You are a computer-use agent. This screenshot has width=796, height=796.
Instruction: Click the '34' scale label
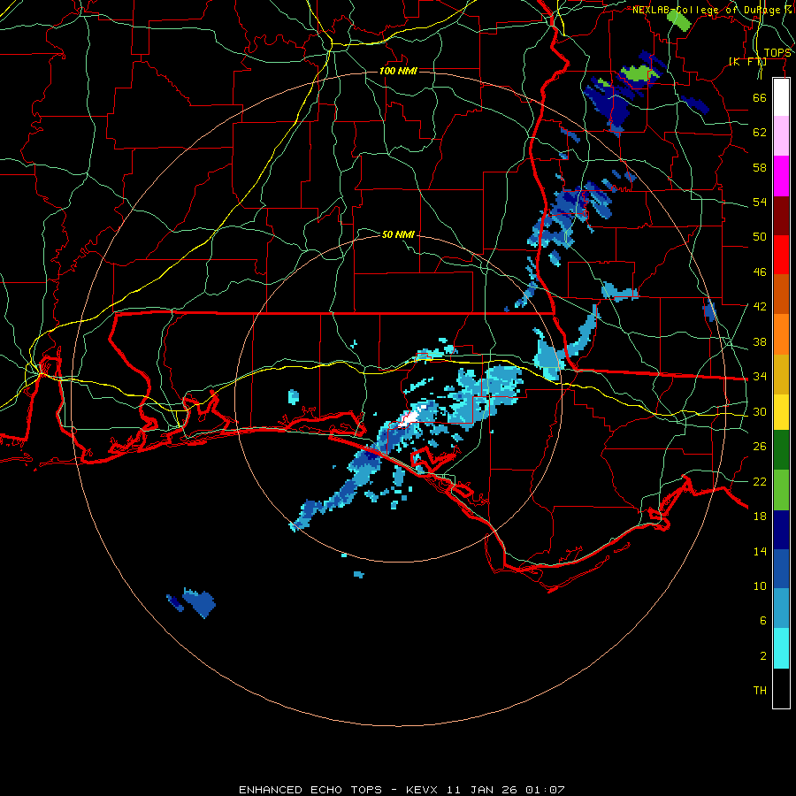(760, 377)
